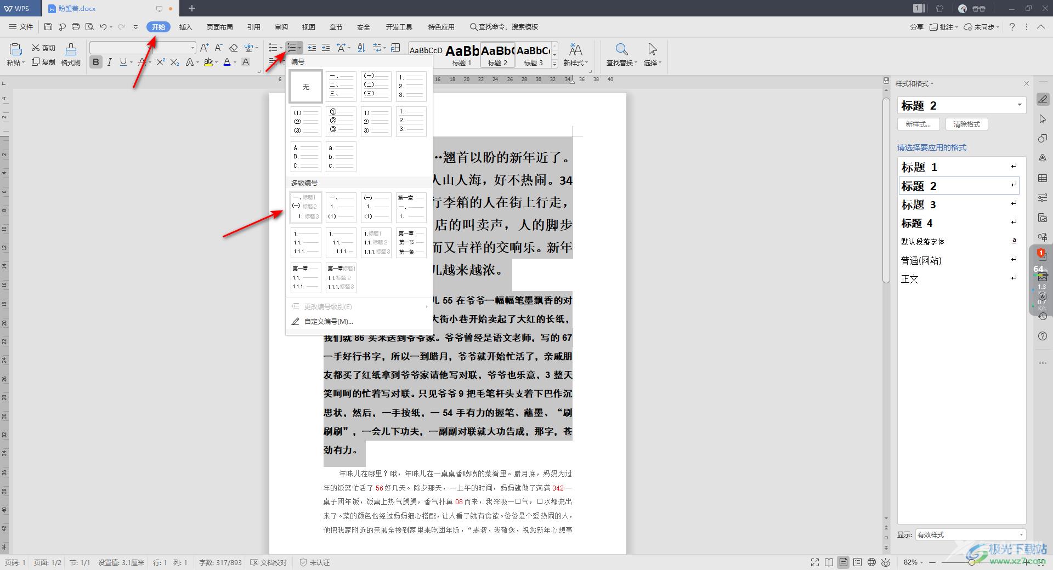The width and height of the screenshot is (1053, 570).
Task: Click the superscript X² icon
Action: [x=161, y=62]
